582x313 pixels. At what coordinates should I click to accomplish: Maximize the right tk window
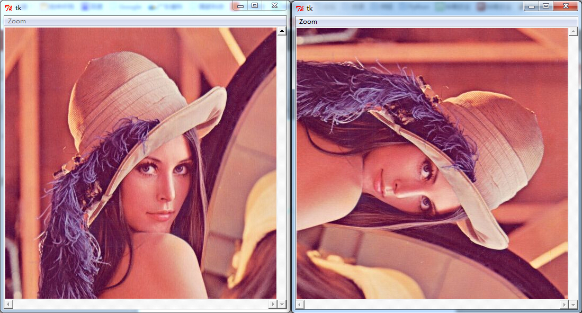[x=545, y=6]
